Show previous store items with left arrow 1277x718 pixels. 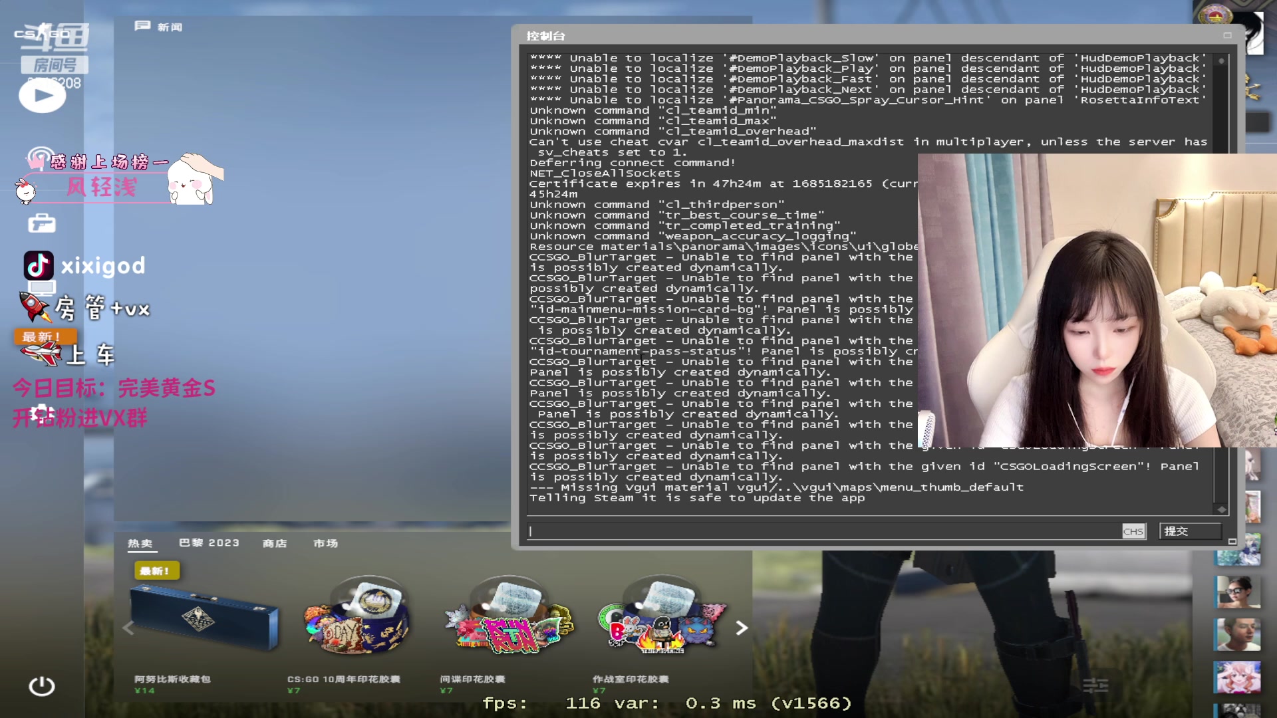[128, 628]
